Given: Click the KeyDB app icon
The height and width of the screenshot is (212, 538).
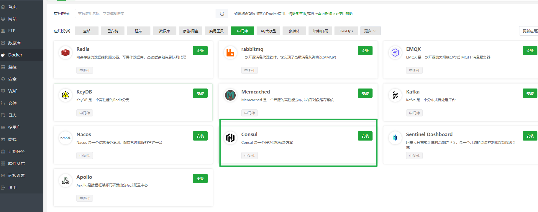Looking at the screenshot, I should point(65,95).
